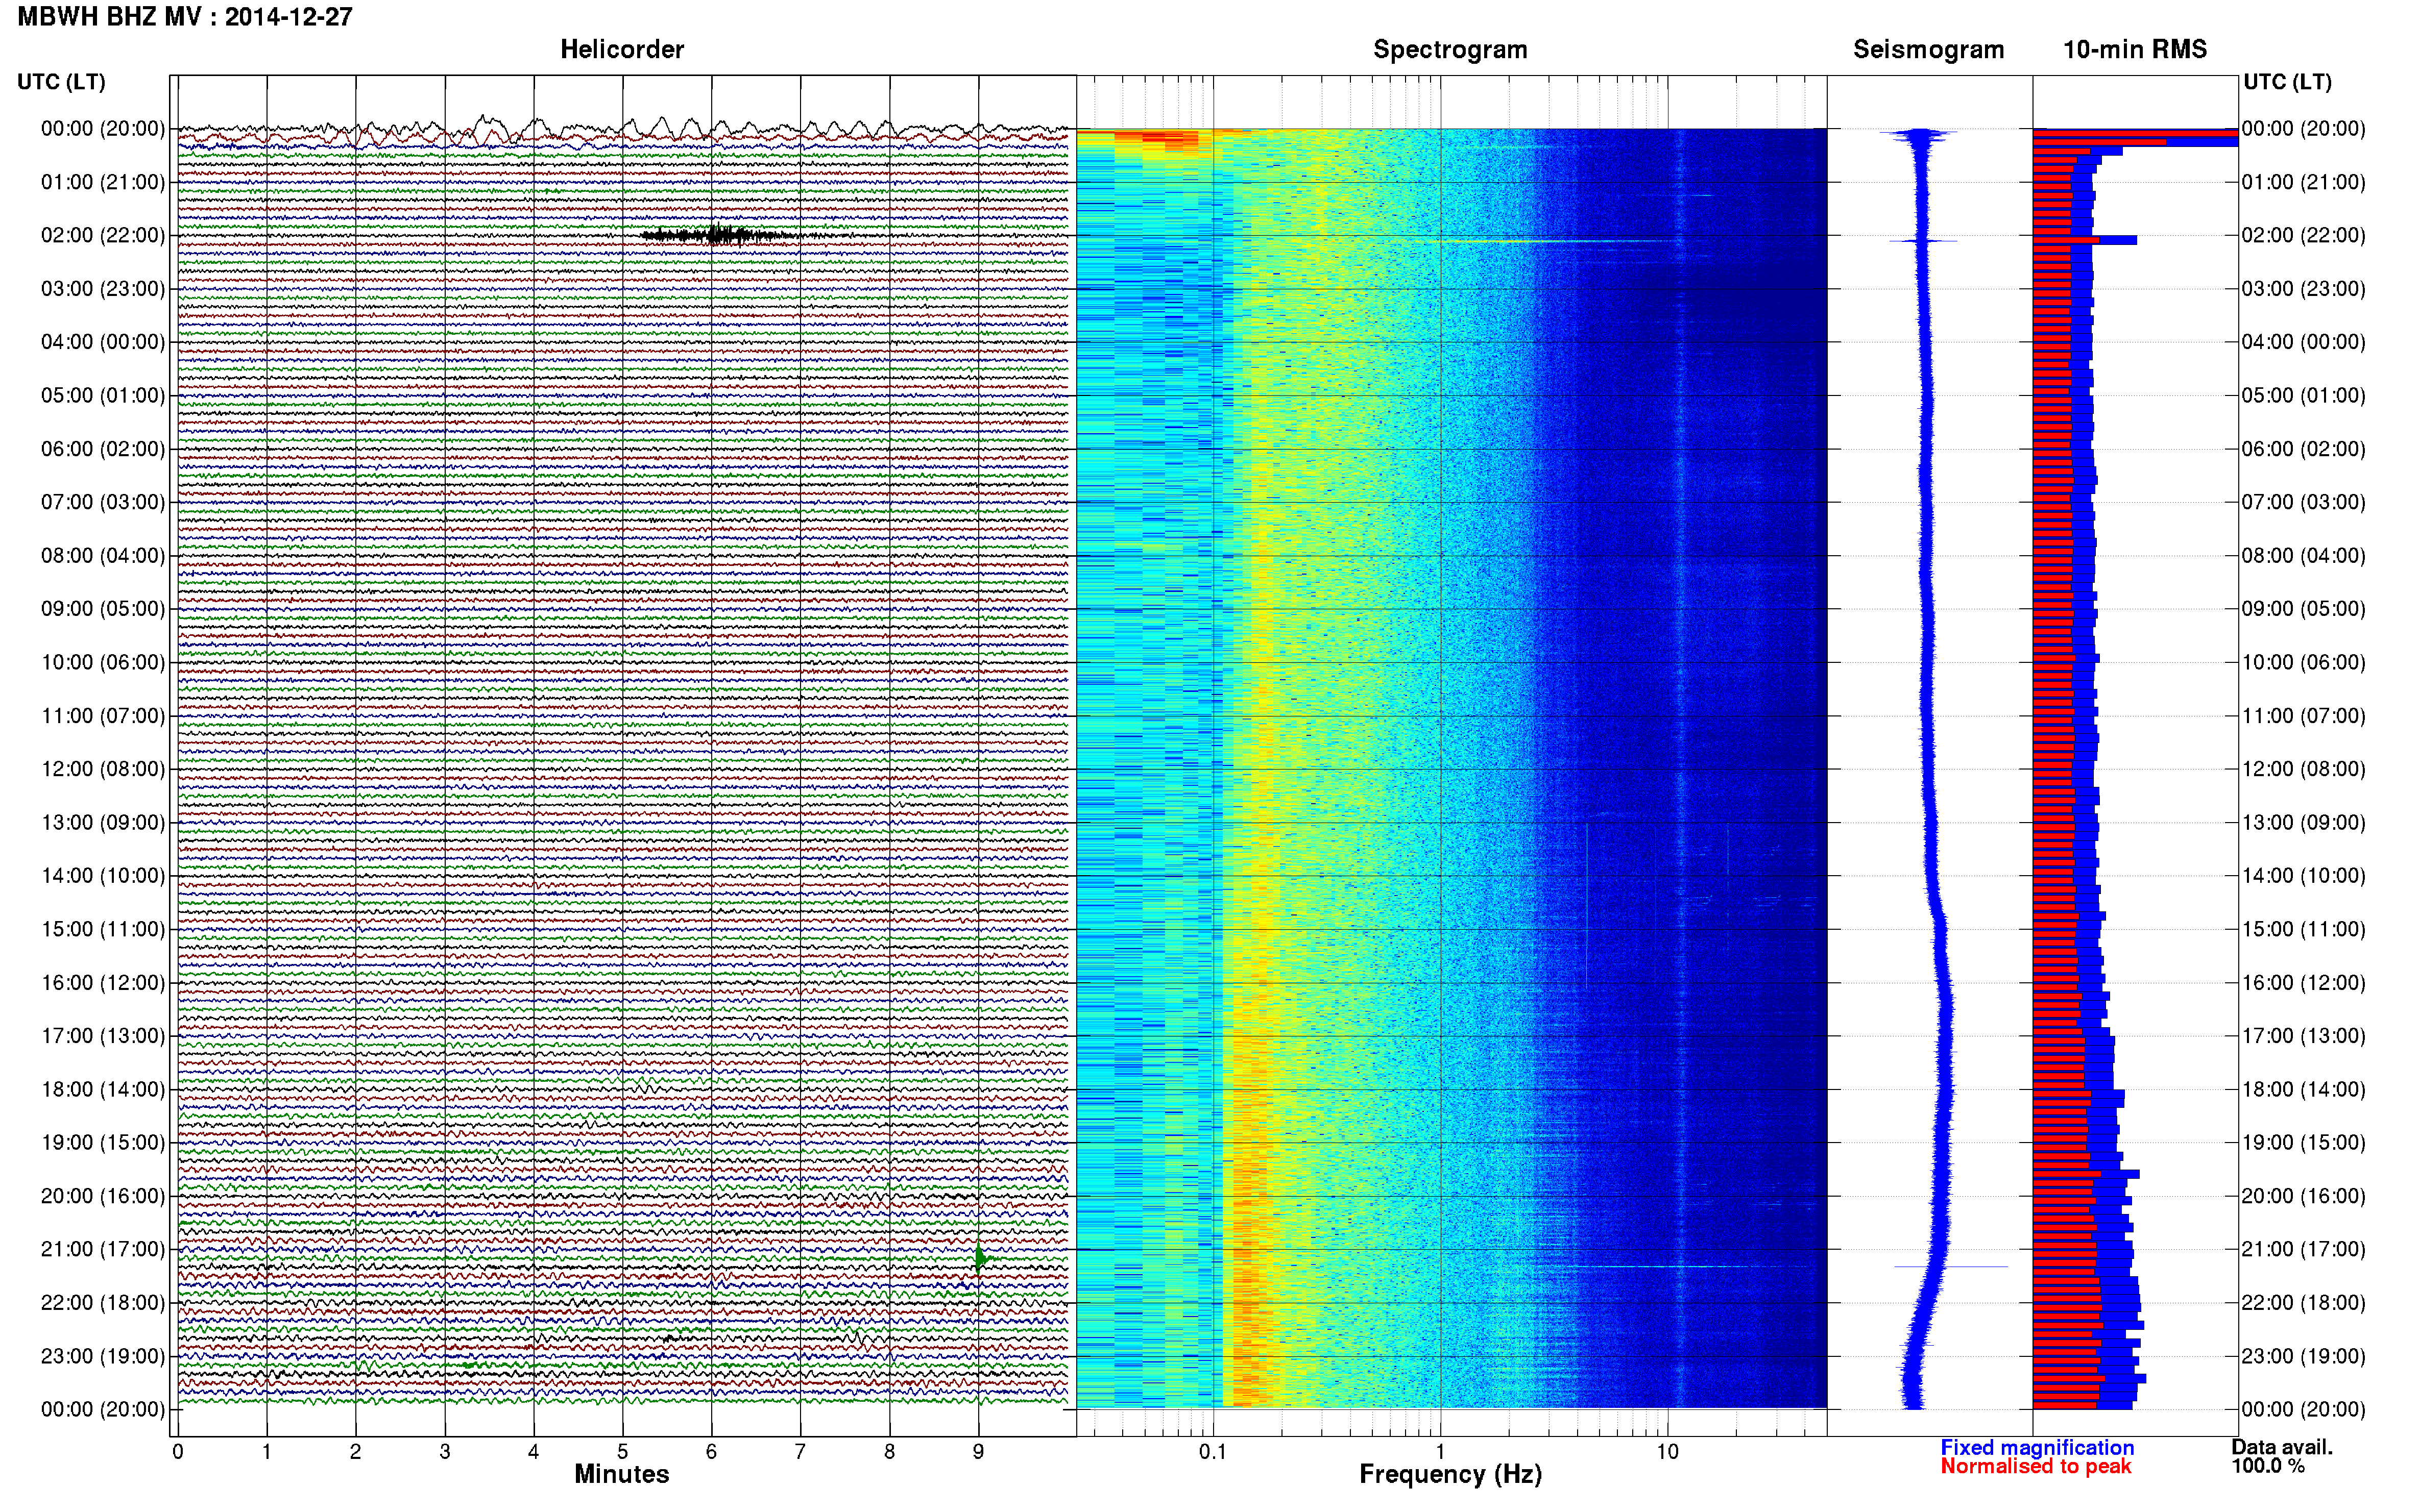Click the '0.1' frequency tick label
The image size is (2420, 1512).
[x=1213, y=1452]
